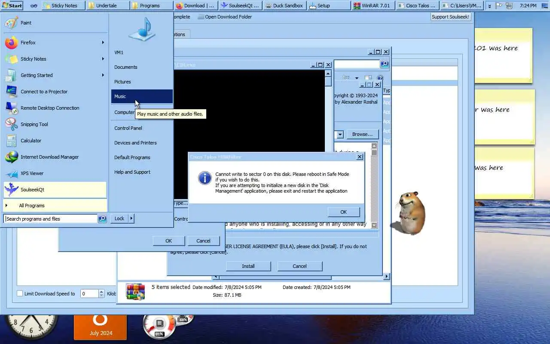Click the Search programs and files field
550x344 pixels.
tap(51, 218)
